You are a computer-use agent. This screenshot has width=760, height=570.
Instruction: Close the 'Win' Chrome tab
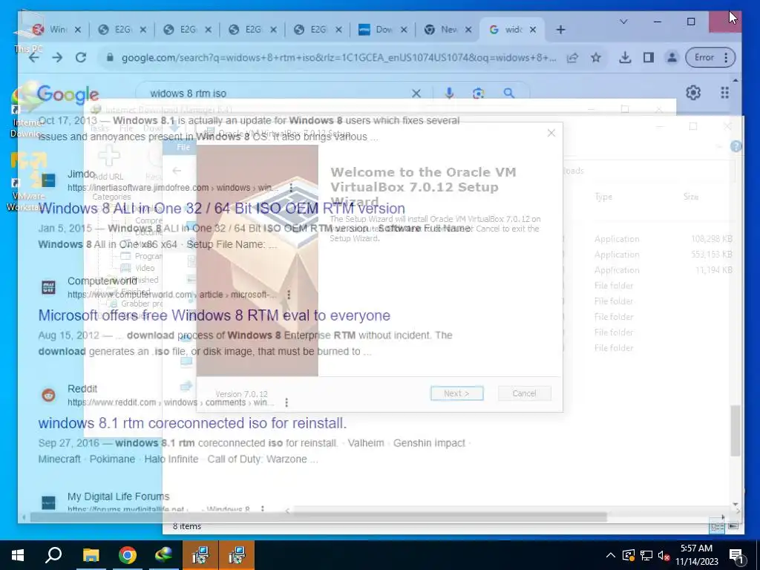pos(78,30)
